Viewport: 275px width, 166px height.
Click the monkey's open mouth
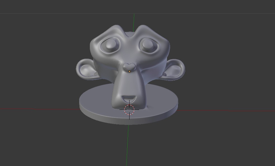[129, 98]
